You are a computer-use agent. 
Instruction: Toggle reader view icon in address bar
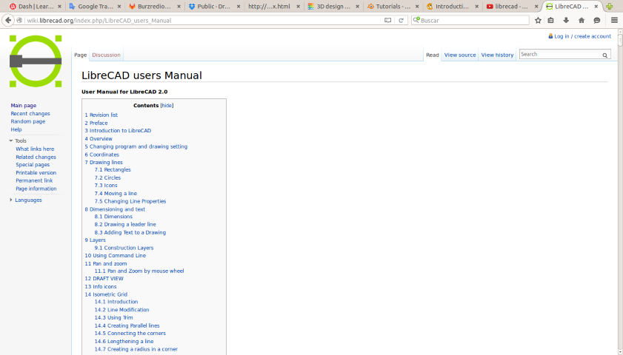pyautogui.click(x=387, y=20)
